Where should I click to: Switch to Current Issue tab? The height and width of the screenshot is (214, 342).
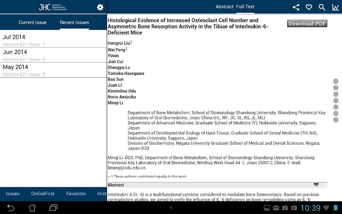click(x=32, y=22)
